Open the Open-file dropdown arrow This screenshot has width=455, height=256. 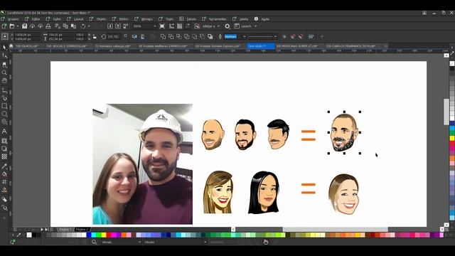17,26
